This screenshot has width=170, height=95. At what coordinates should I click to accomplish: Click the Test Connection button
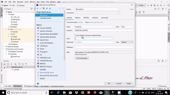point(82,58)
